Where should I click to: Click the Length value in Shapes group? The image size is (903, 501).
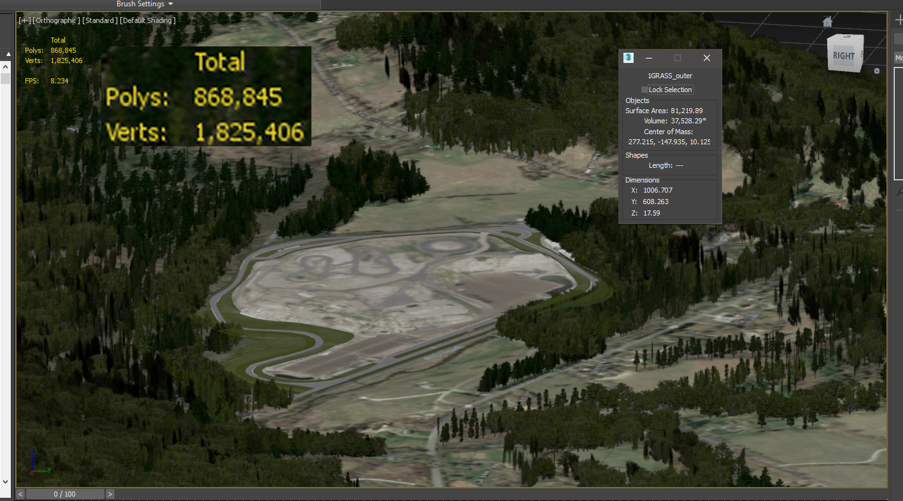tap(679, 165)
